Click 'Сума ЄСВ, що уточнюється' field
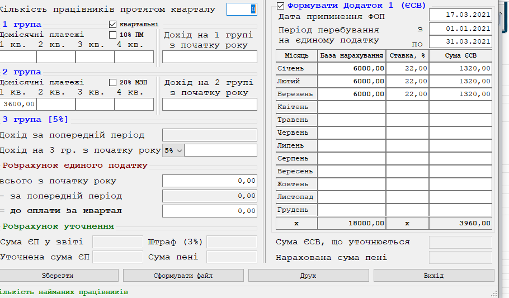Image resolution: width=509 pixels, height=298 pixels. pos(461,243)
